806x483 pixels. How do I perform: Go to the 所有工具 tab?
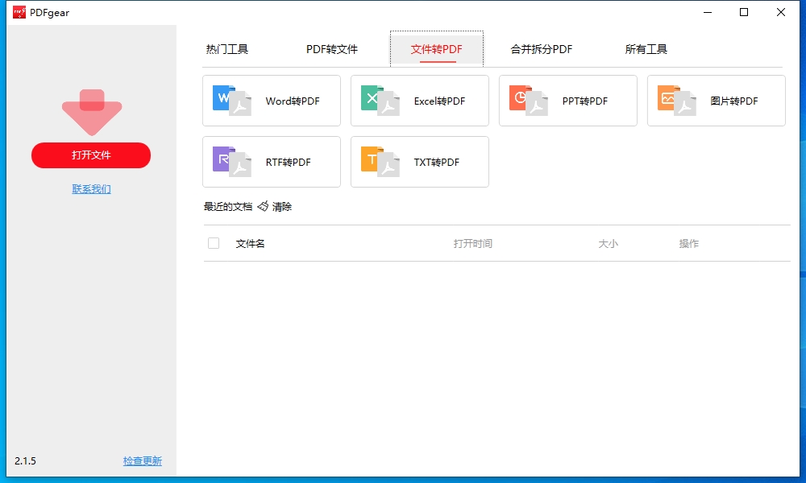click(x=646, y=49)
